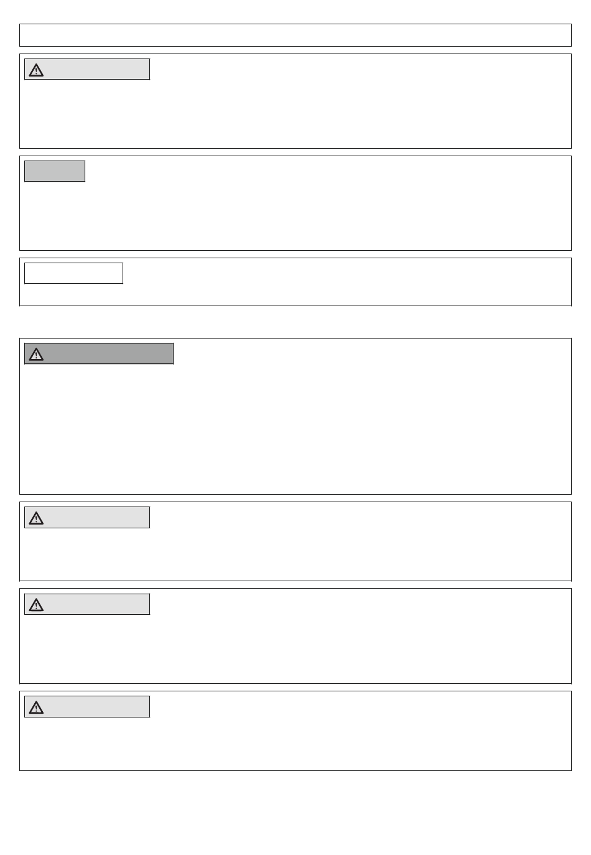Screen dimensions: 591x855
Task: Click inside the last warning panel body
Action: click(295, 744)
